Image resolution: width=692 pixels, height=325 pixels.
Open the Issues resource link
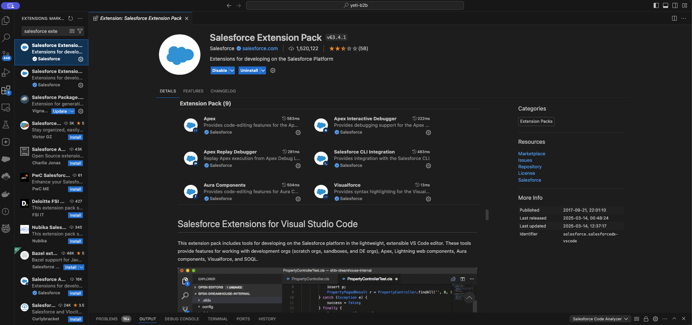click(x=525, y=160)
